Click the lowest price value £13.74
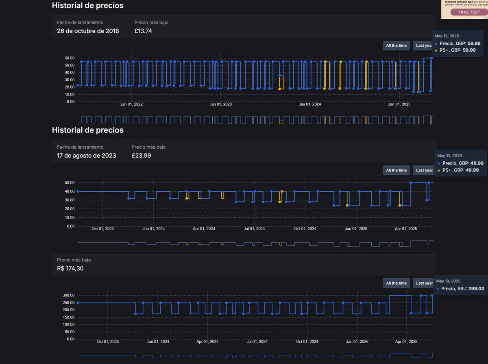 (143, 31)
